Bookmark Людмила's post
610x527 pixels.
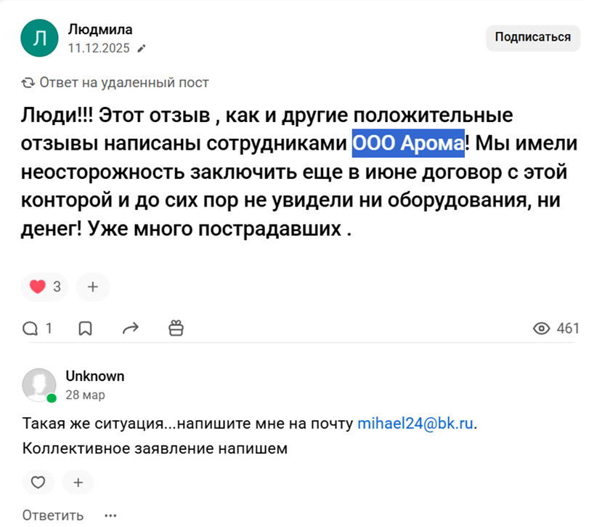[85, 329]
